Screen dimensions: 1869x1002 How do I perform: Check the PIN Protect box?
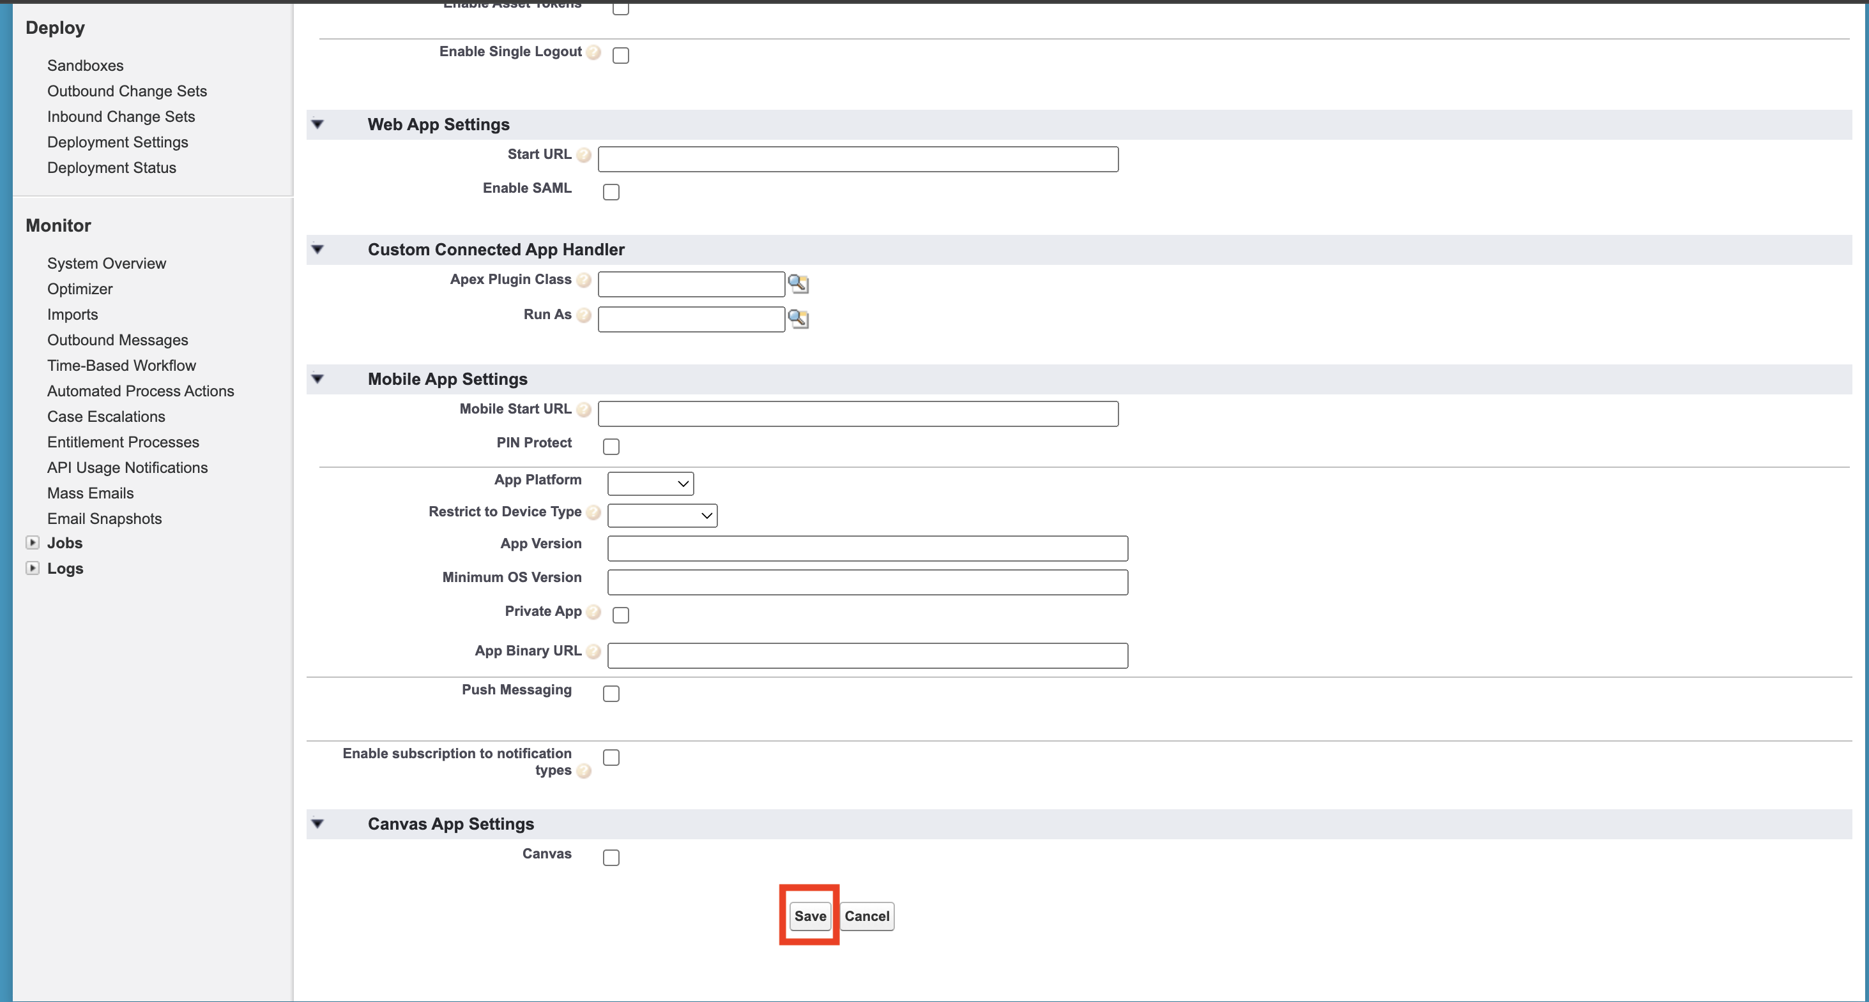[x=611, y=447]
